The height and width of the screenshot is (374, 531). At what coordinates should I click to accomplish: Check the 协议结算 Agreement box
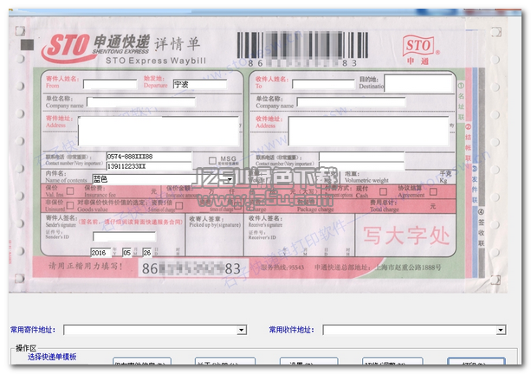tap(433, 192)
